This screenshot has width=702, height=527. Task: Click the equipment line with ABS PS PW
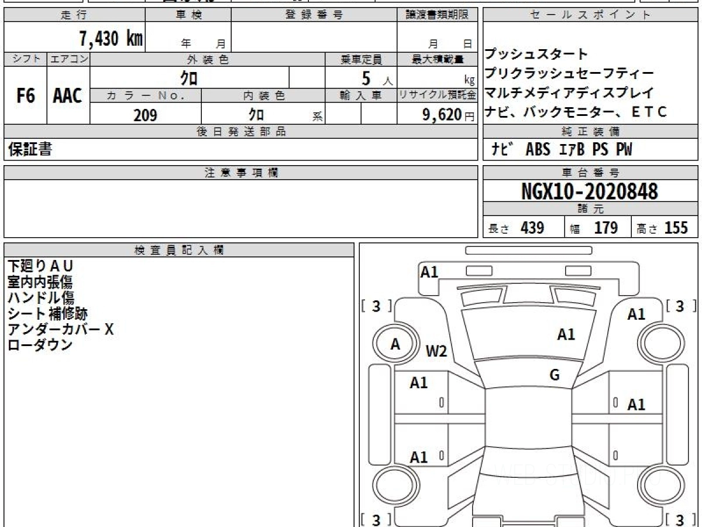[562, 150]
